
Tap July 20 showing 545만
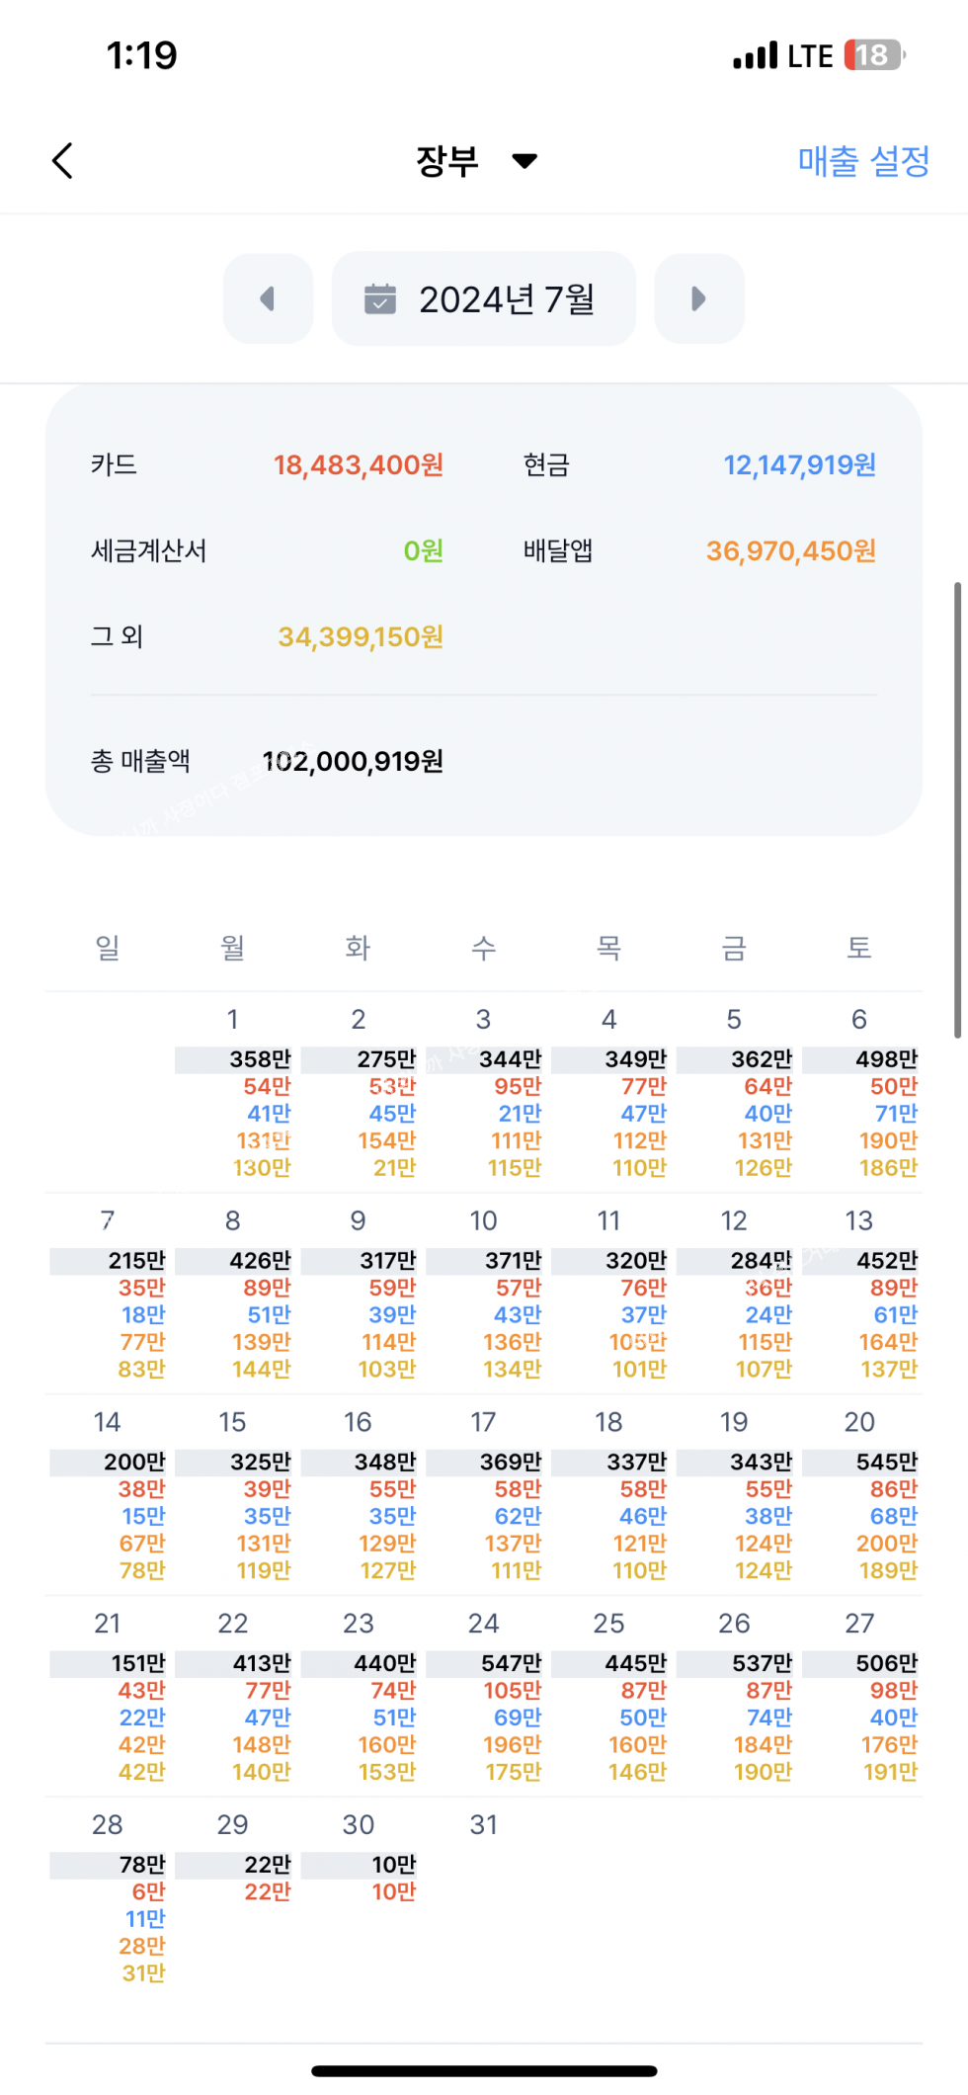tap(860, 1495)
